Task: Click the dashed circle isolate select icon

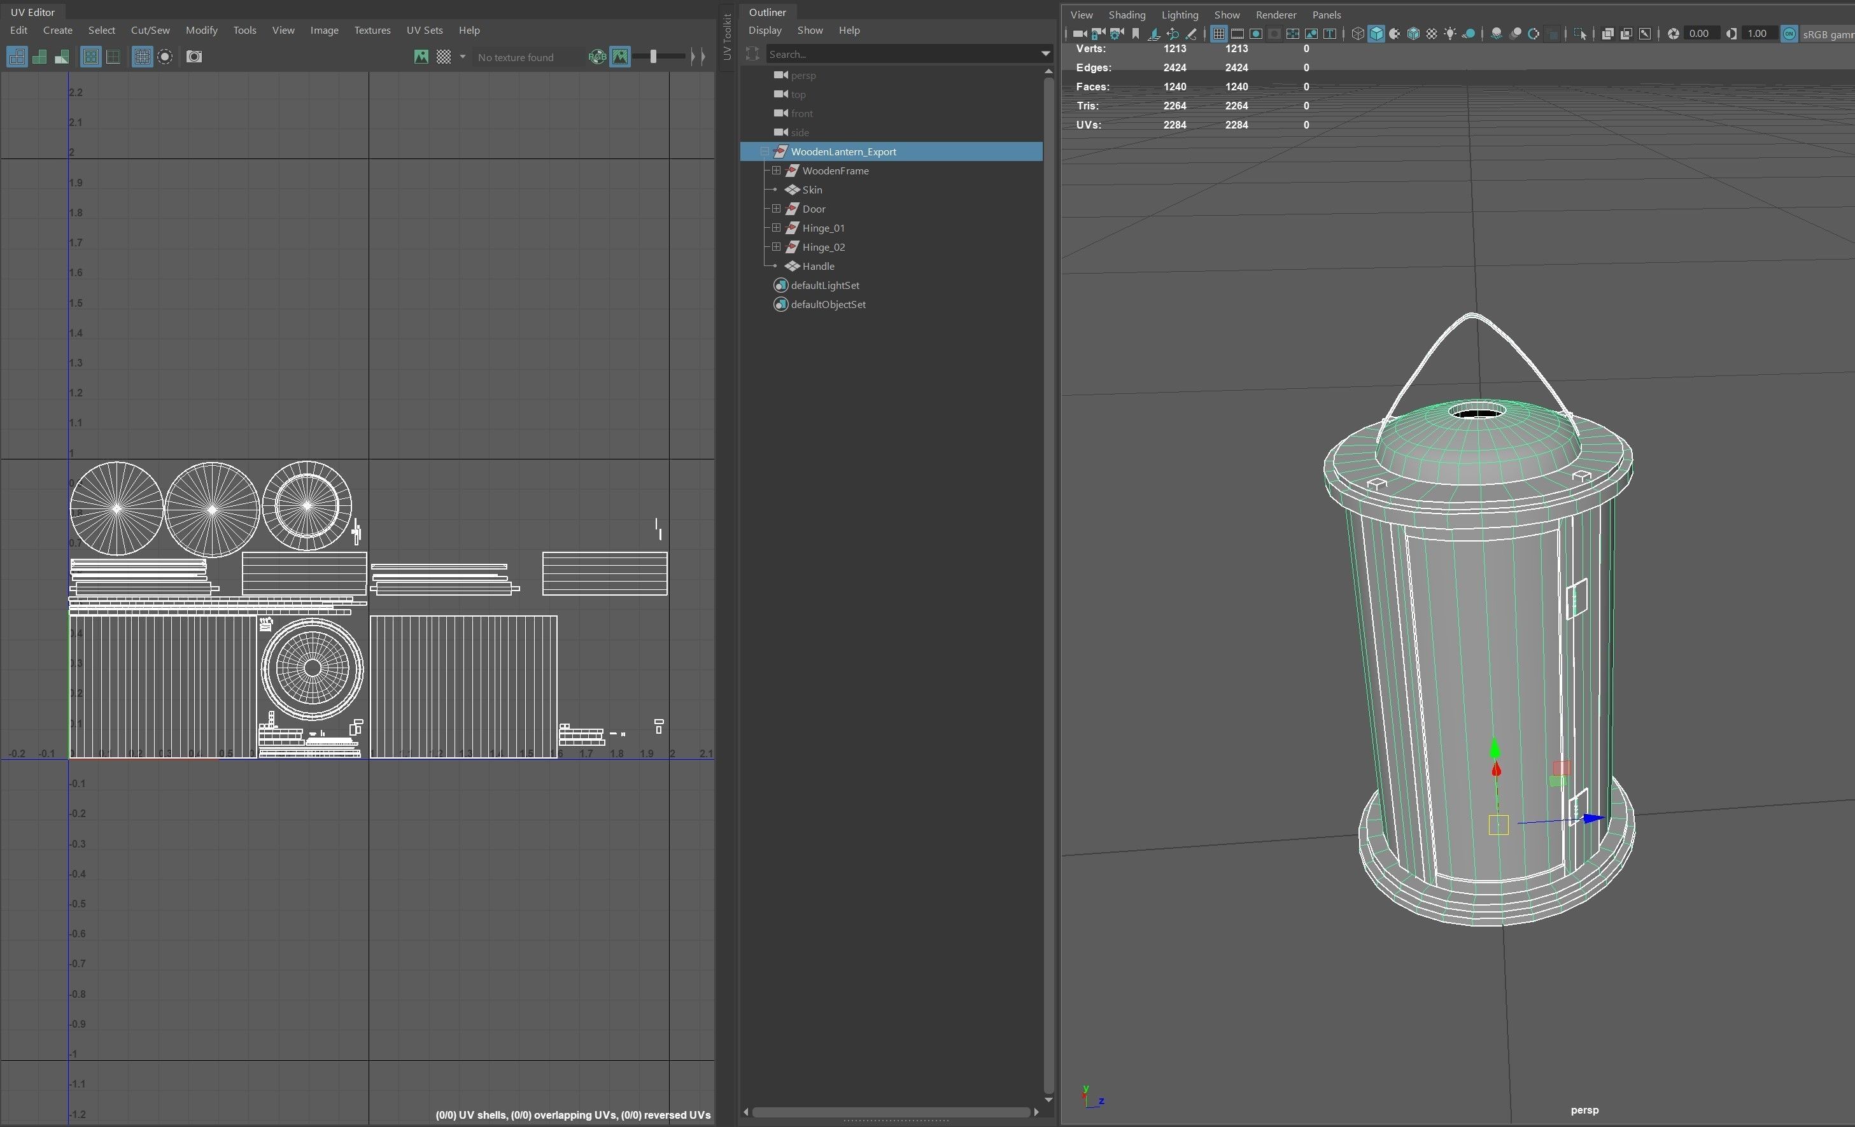Action: pyautogui.click(x=165, y=57)
